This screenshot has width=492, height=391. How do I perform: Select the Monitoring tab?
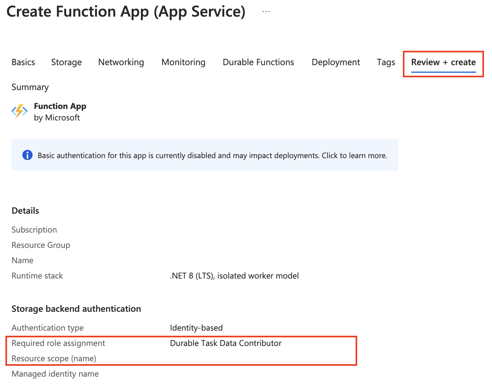(x=183, y=62)
